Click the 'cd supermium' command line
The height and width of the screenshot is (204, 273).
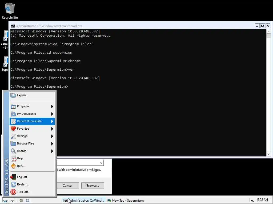click(41, 52)
